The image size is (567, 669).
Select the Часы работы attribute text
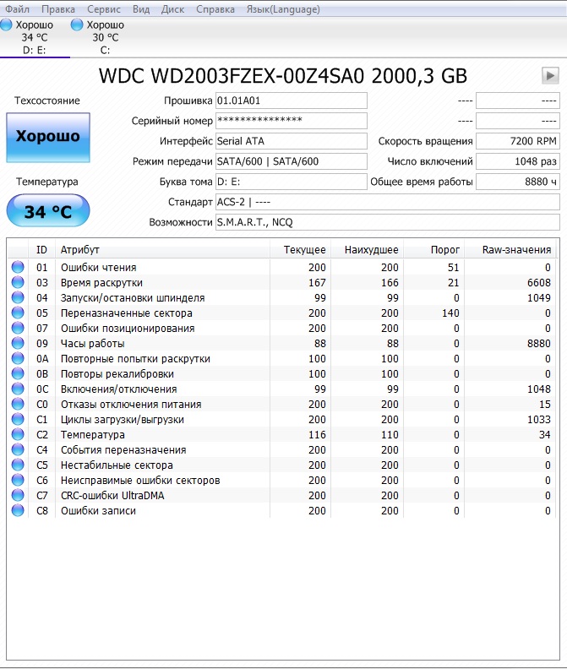[93, 344]
